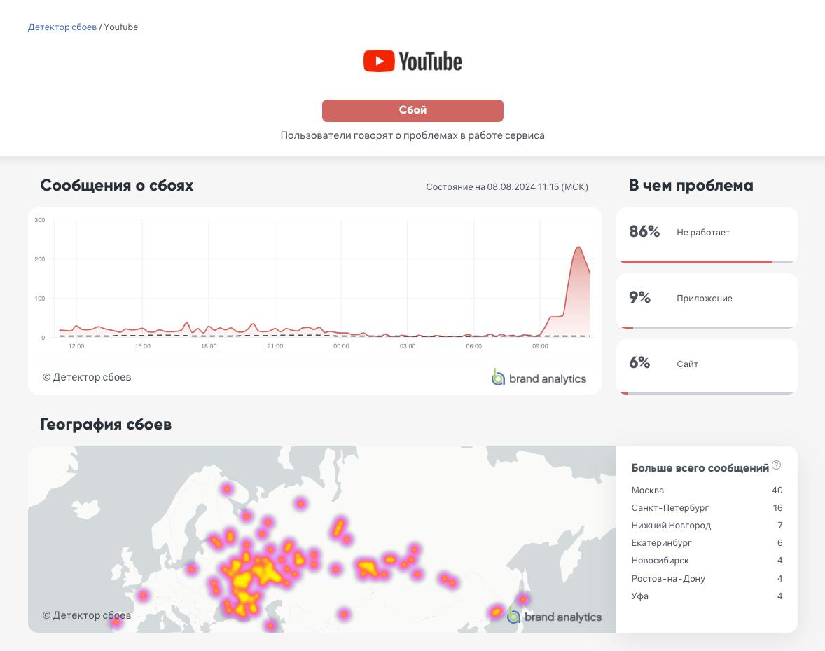The image size is (825, 651).
Task: Click the Brand Analytics logo on map
Action: [554, 617]
